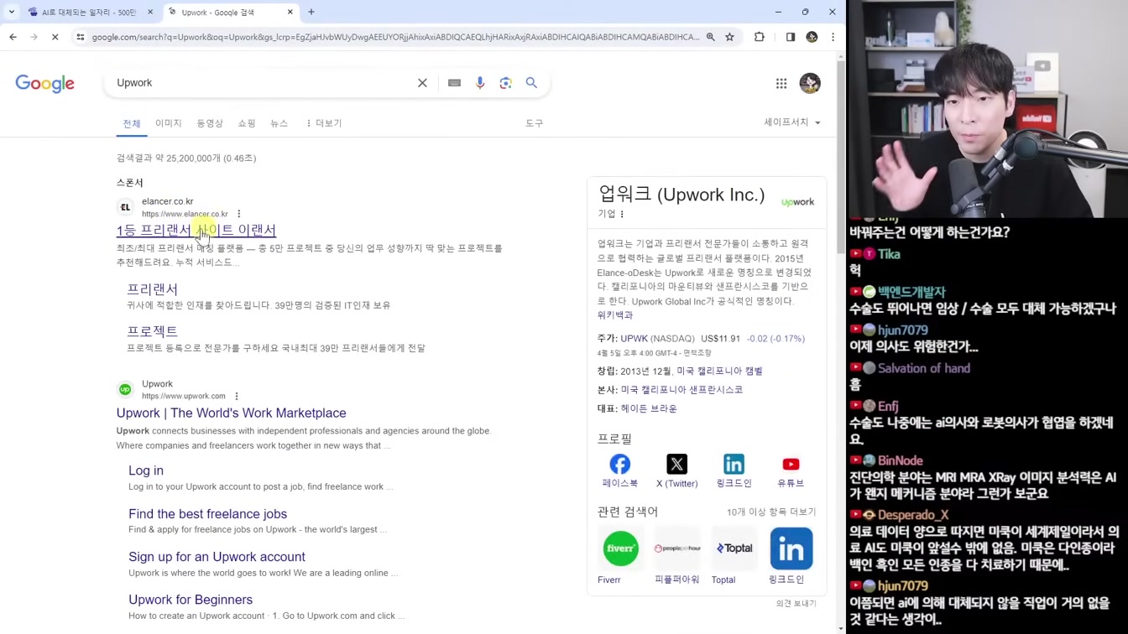Expand the 세이프서치 dropdown

pyautogui.click(x=792, y=122)
